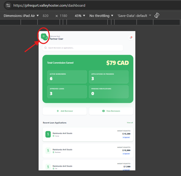The image size is (181, 176).
Task: Click the Total Commission Earned label
Action: [x=60, y=63]
